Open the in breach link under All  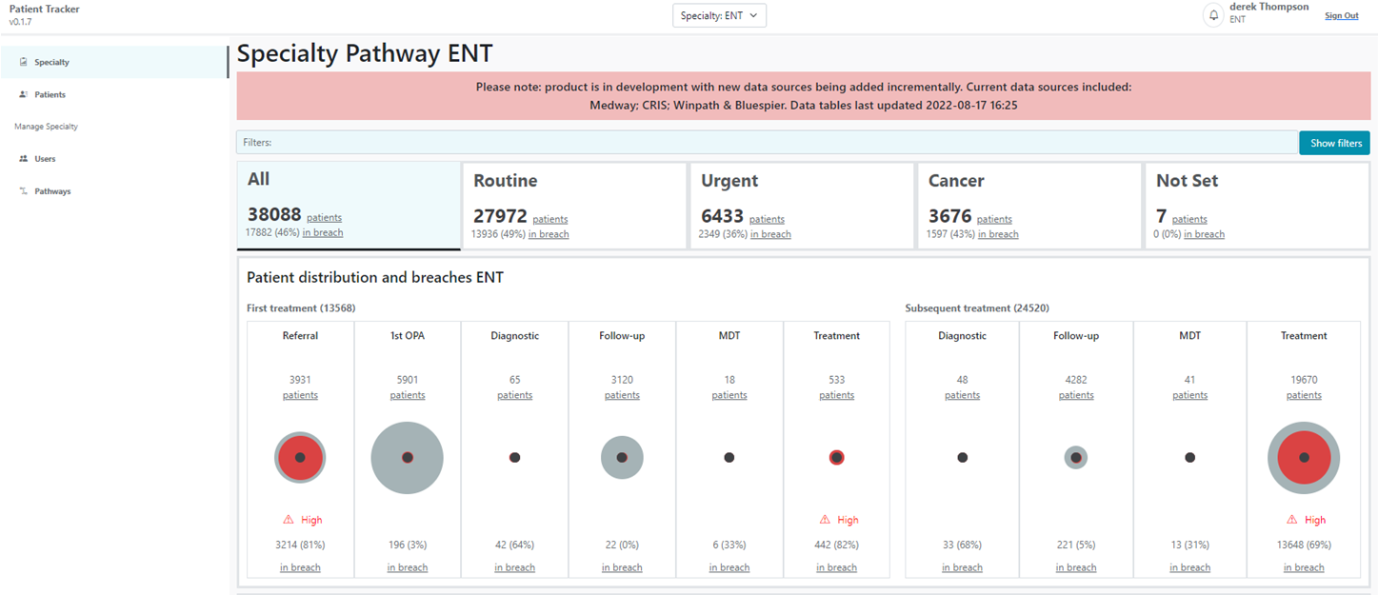click(x=322, y=232)
